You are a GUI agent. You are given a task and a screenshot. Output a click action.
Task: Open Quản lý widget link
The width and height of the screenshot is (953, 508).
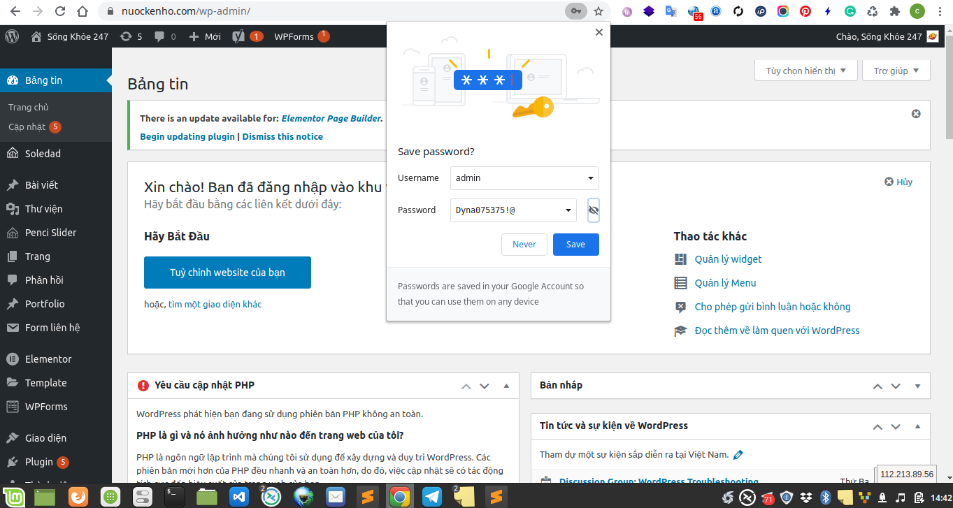point(728,259)
